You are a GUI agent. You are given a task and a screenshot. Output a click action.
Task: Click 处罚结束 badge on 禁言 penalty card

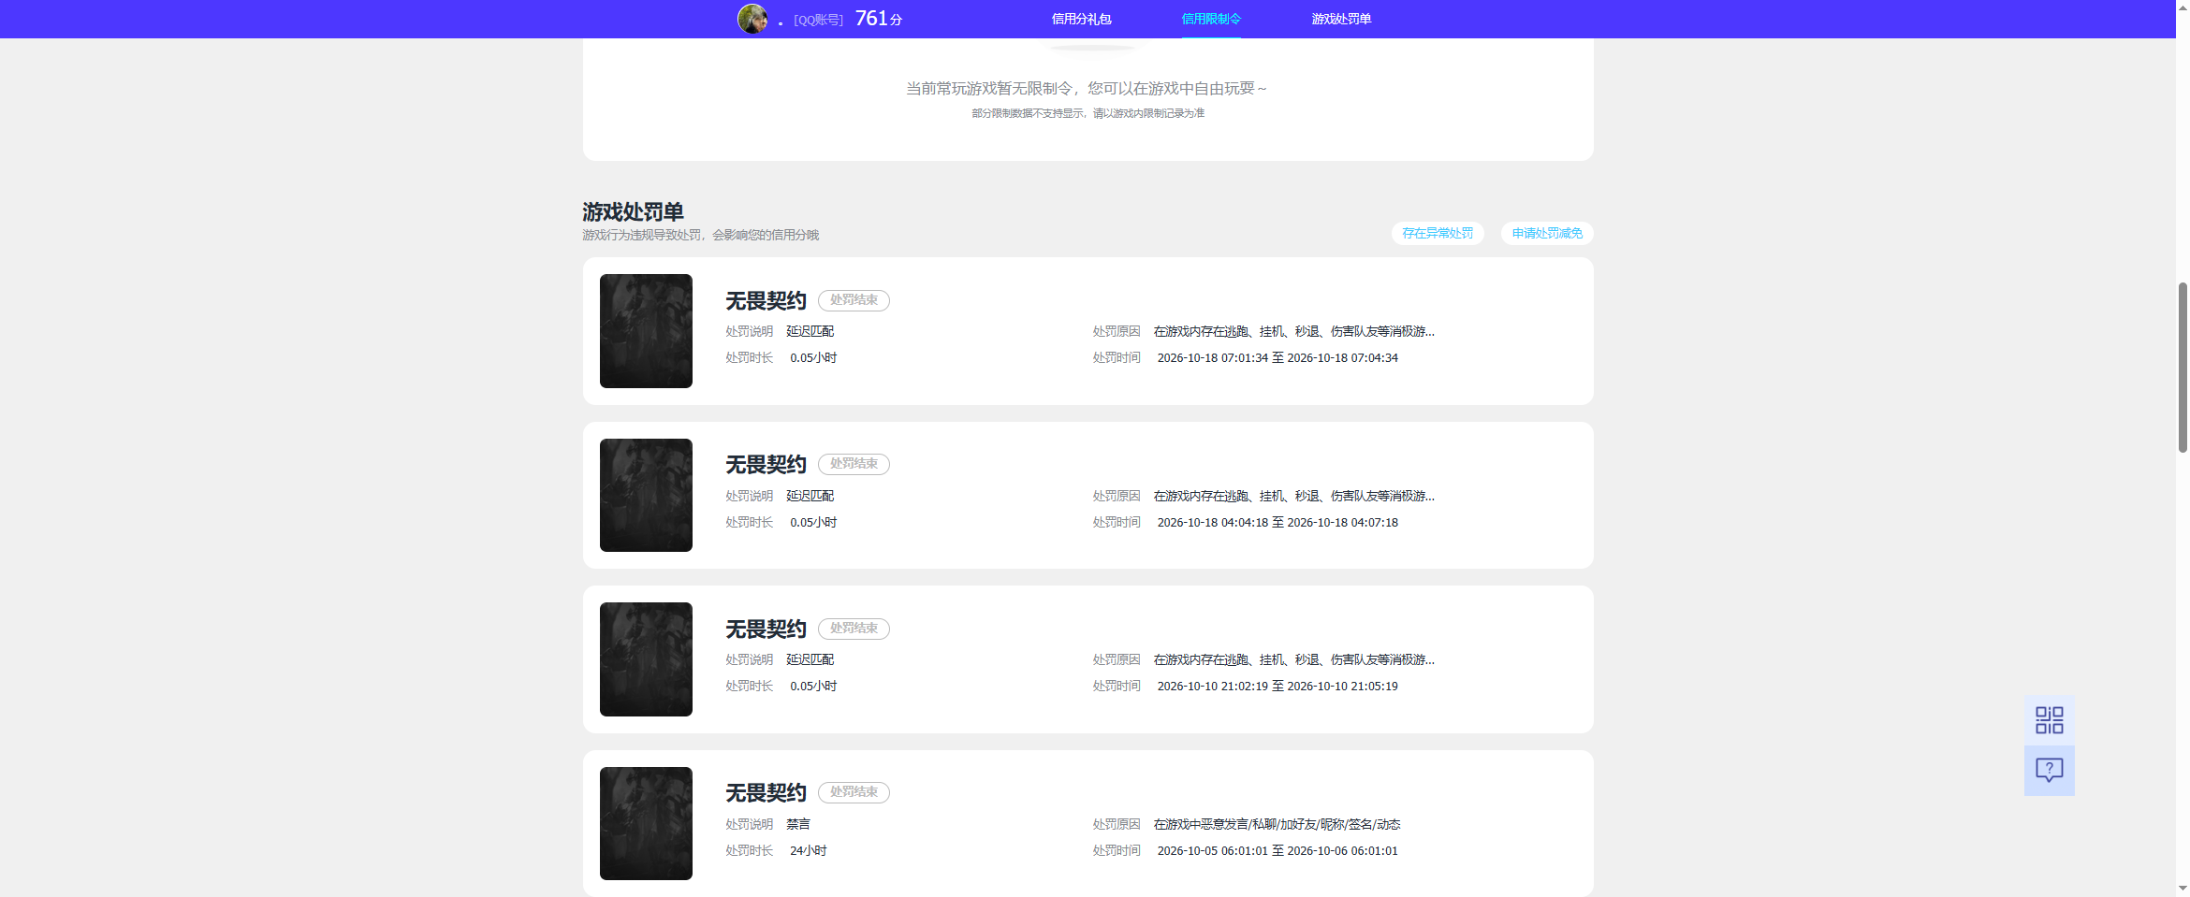point(854,792)
